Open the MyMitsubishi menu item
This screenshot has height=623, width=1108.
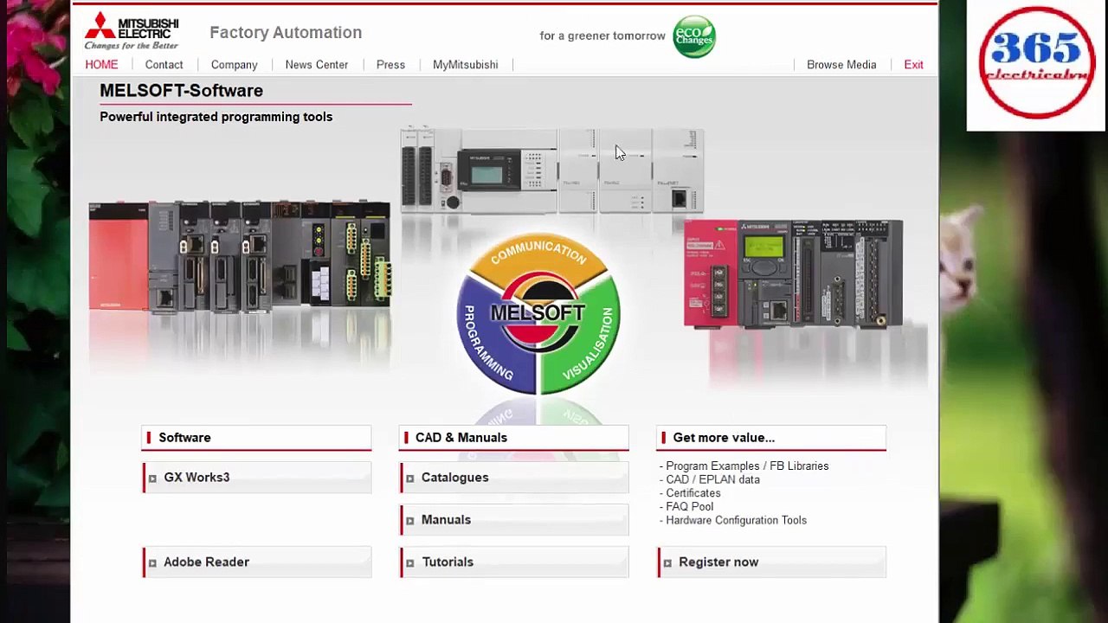click(466, 65)
